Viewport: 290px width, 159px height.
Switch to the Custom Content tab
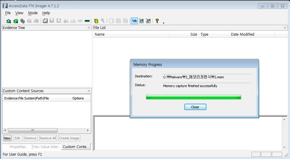pyautogui.click(x=76, y=147)
